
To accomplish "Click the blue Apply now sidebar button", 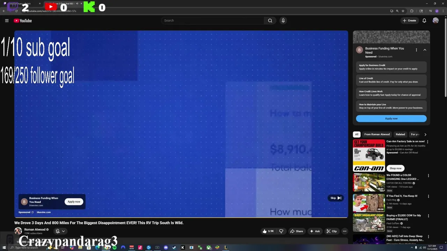I will point(391,119).
